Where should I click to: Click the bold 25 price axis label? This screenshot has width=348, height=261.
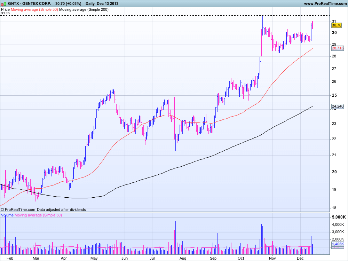coord(334,95)
